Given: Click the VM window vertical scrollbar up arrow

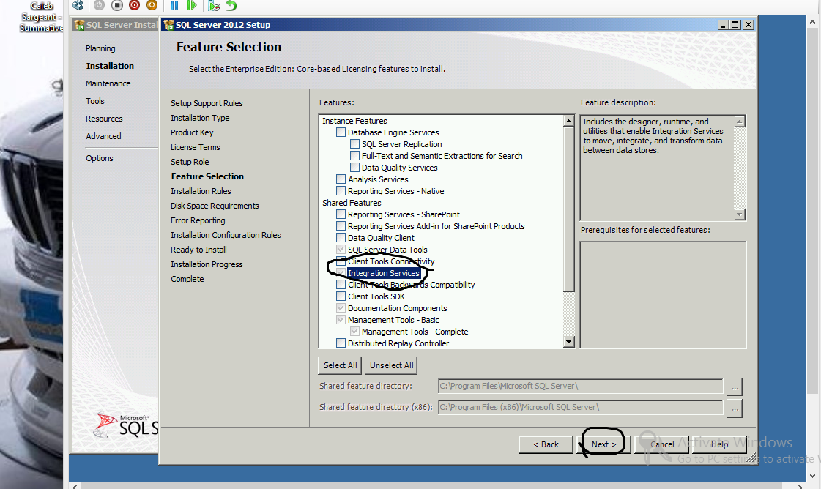Looking at the screenshot, I should (x=813, y=23).
